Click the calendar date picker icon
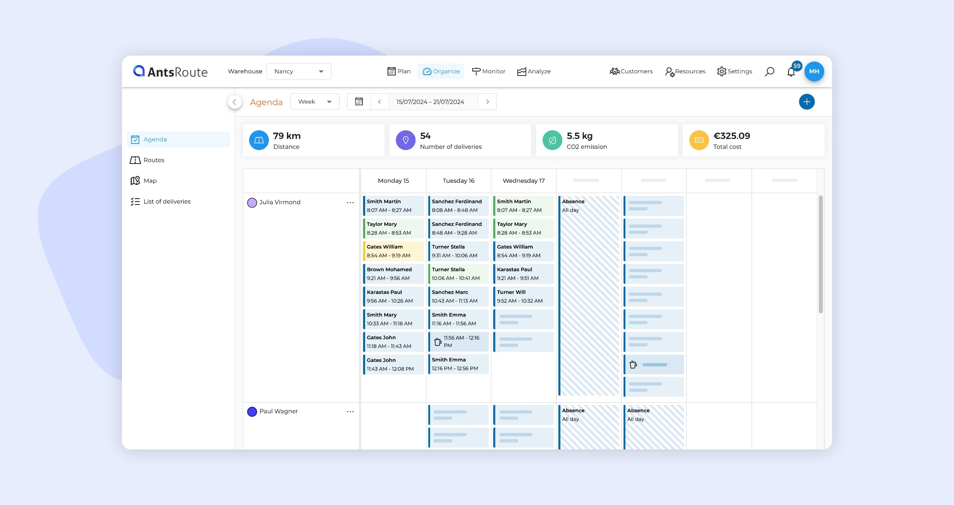954x505 pixels. [359, 102]
